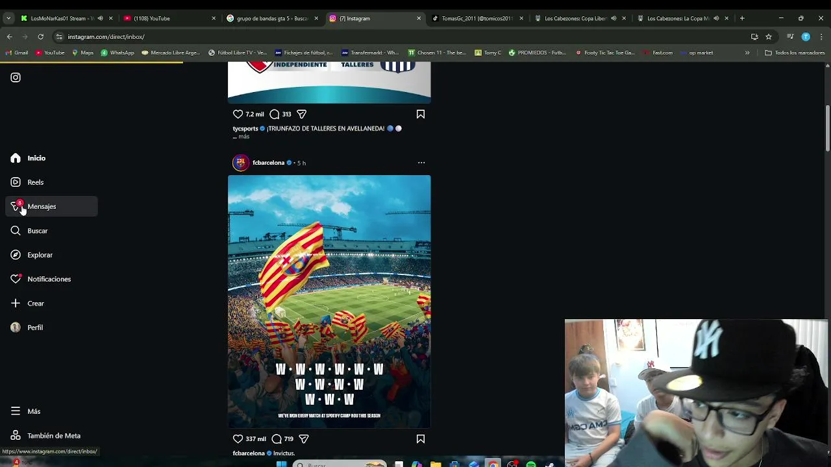Open the Transfermarkt bookmark
This screenshot has height=467, width=831.
tap(370, 53)
